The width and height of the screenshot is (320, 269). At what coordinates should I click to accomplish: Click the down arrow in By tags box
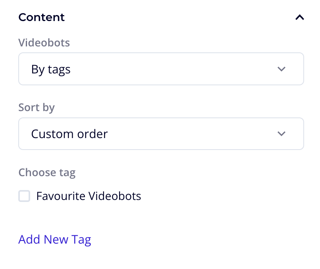[281, 69]
